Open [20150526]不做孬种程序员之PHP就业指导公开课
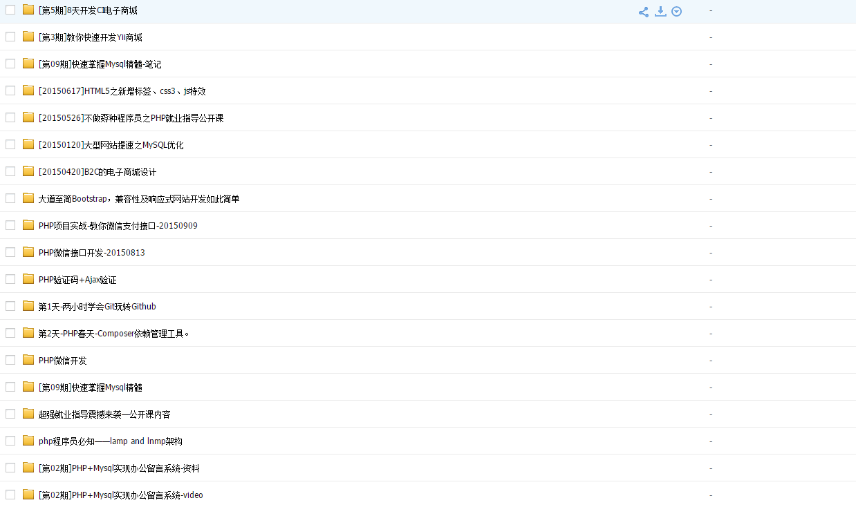The height and width of the screenshot is (507, 856). pos(131,118)
